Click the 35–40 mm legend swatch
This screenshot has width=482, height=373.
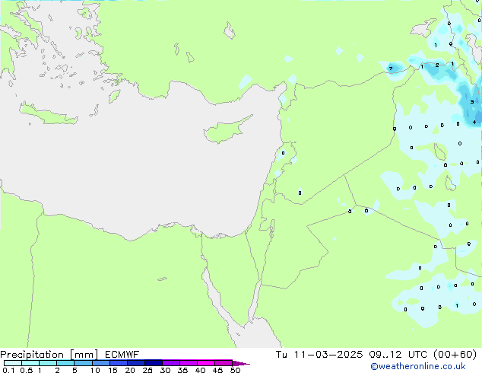[189, 363]
